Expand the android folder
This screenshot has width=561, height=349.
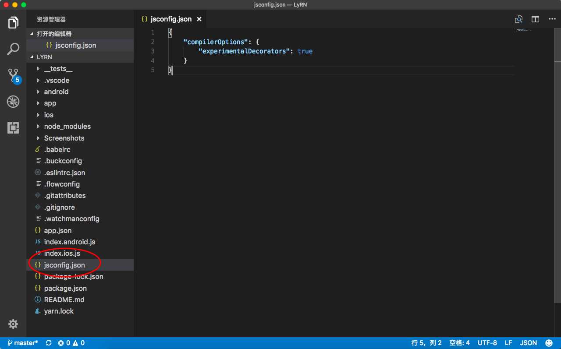[x=56, y=92]
